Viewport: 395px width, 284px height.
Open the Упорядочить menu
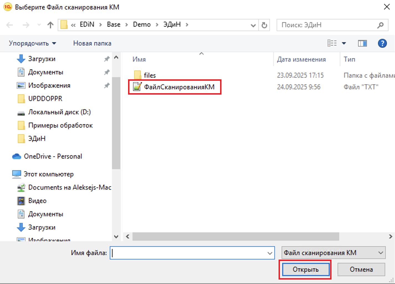point(32,43)
